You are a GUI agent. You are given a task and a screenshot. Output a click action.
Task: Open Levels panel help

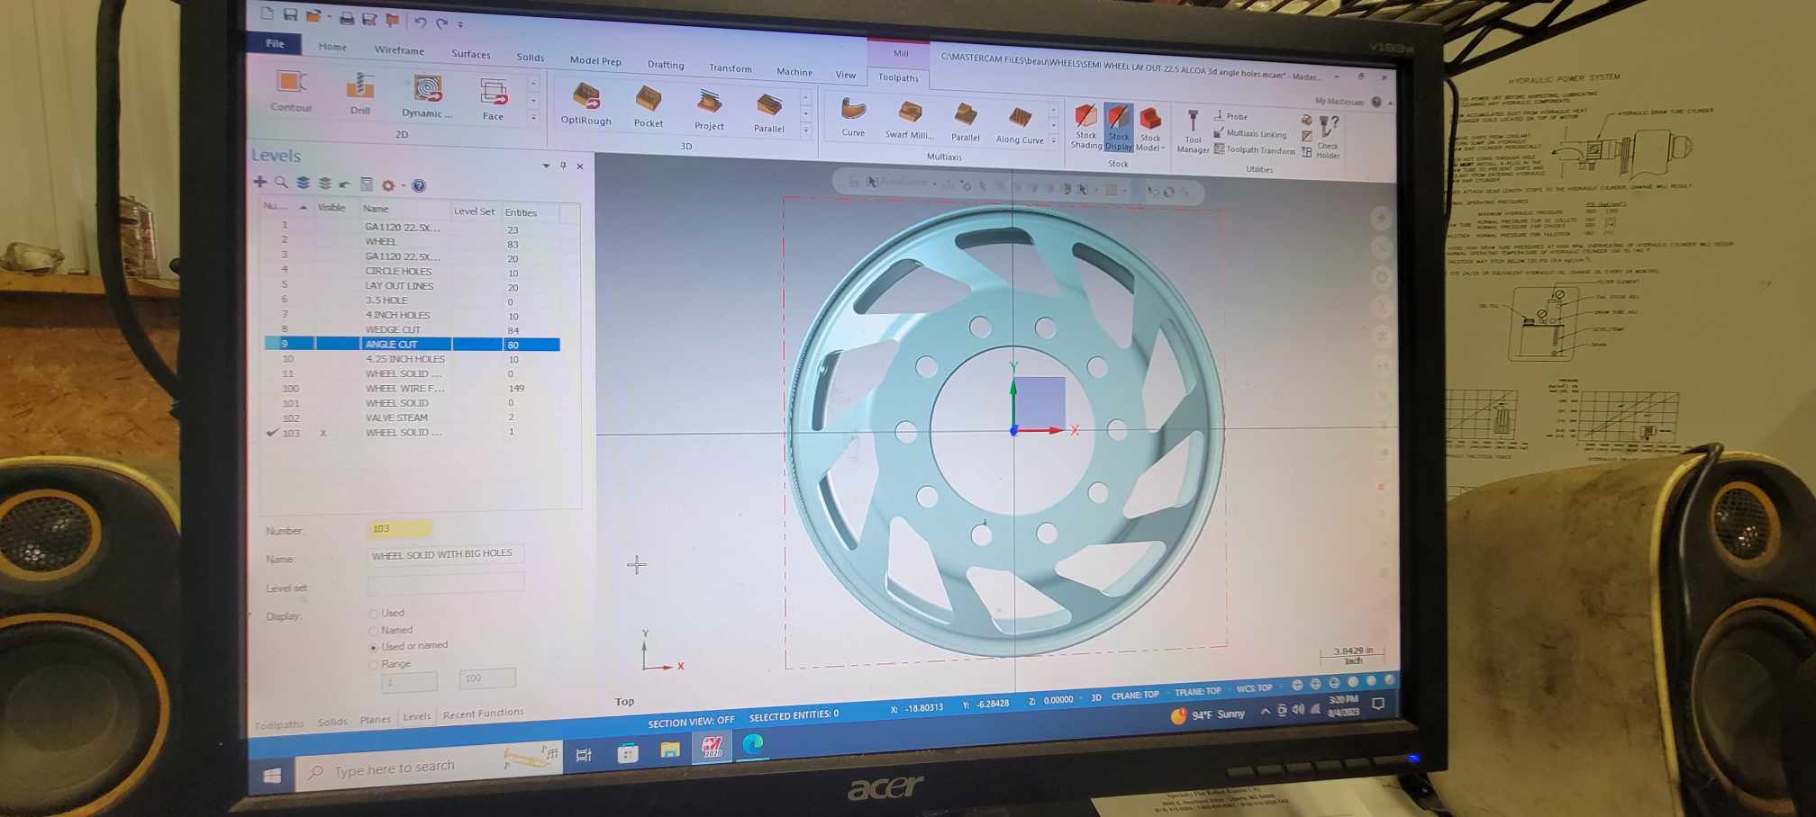click(x=419, y=185)
